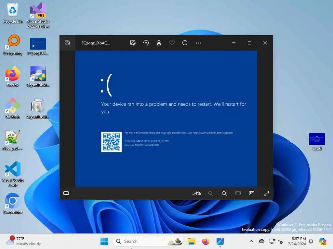
Task: Select the Git Bash desktop shortcut
Action: (x=13, y=108)
